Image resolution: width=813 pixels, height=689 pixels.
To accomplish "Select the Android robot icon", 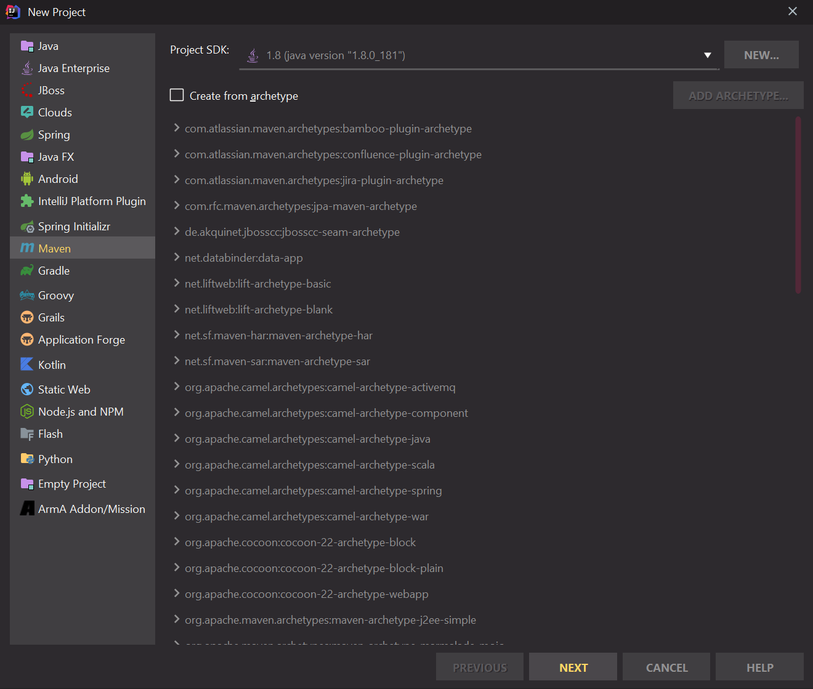I will point(27,179).
